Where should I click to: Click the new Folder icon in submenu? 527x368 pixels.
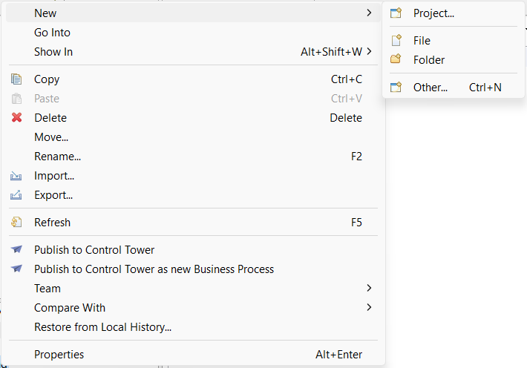coord(396,59)
